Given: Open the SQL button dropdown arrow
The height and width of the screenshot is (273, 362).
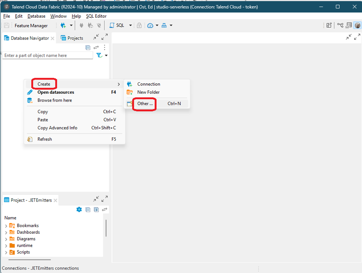Looking at the screenshot, I should (130, 25).
